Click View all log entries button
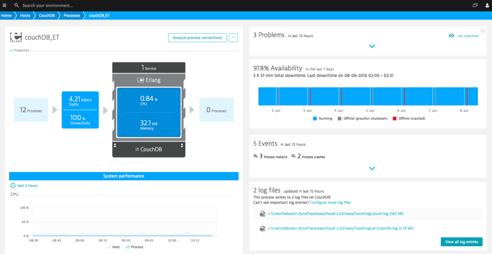 [462, 242]
